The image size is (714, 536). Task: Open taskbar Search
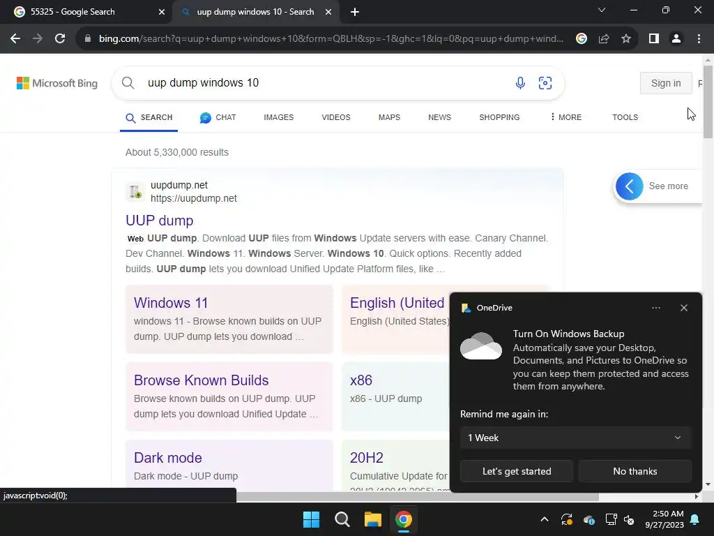pos(342,519)
